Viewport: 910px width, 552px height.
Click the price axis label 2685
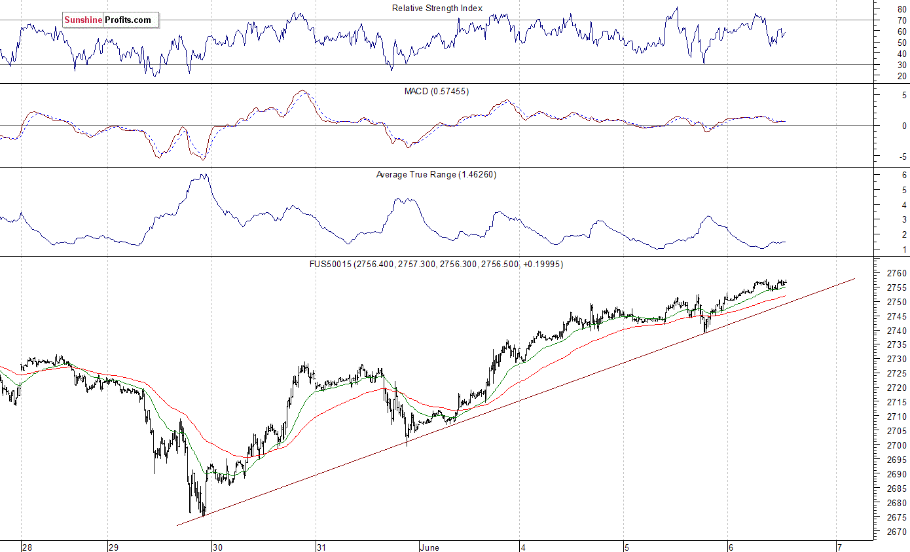click(x=897, y=488)
